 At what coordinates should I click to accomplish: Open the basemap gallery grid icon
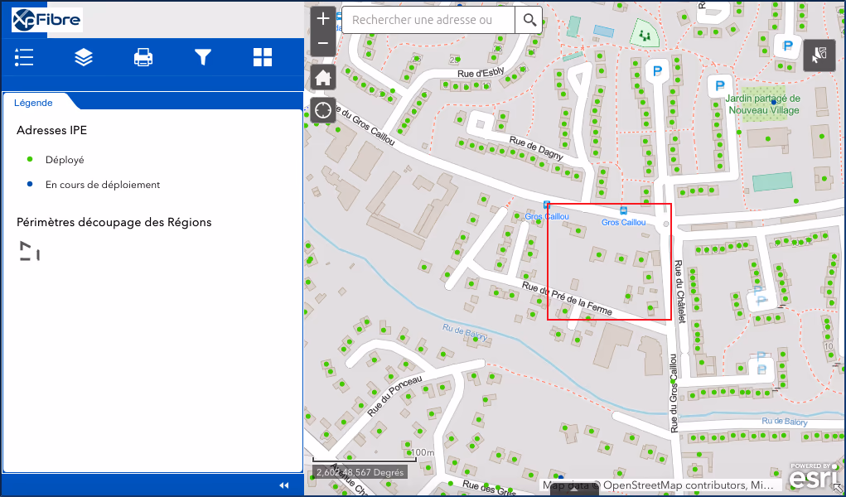pyautogui.click(x=263, y=57)
